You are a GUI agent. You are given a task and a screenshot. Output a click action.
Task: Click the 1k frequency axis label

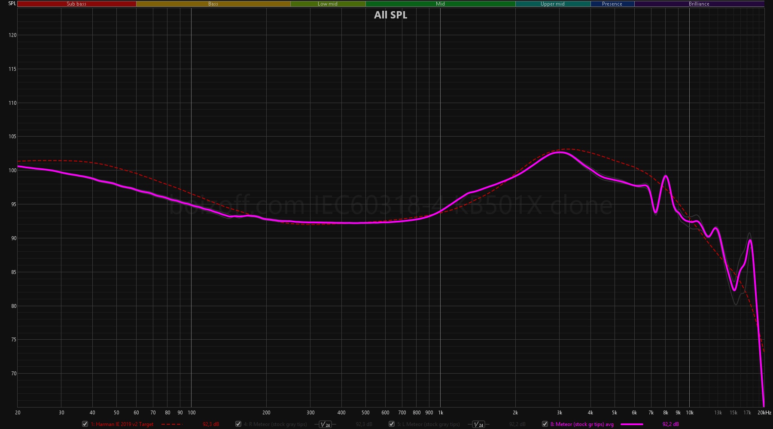click(x=440, y=413)
